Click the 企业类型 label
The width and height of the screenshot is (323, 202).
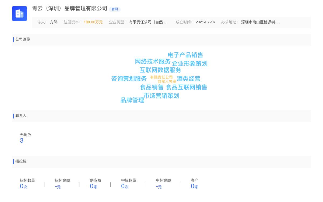(117, 22)
